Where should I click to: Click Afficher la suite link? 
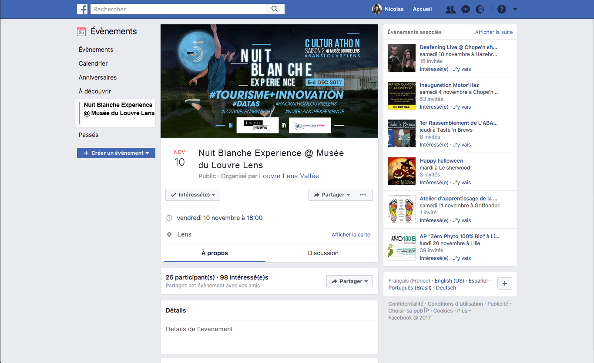(x=494, y=32)
